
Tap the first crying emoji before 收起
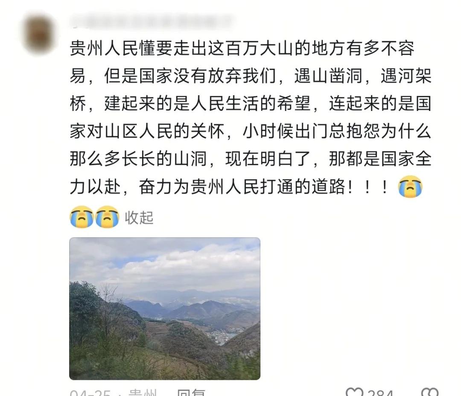pos(82,217)
